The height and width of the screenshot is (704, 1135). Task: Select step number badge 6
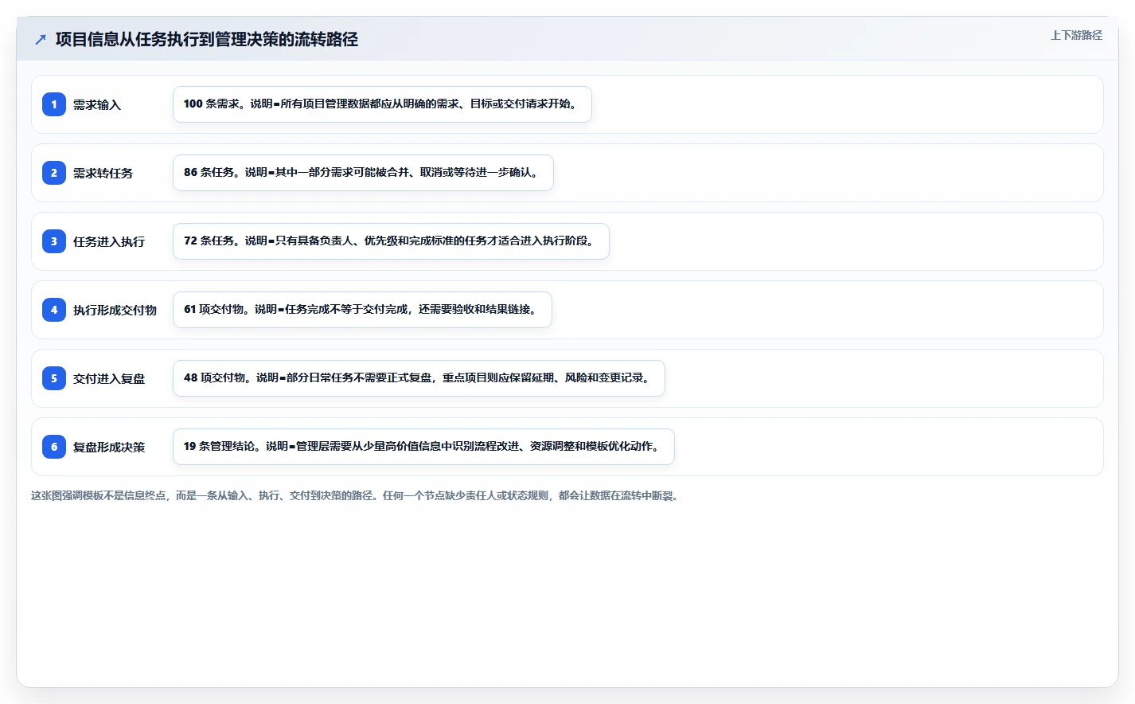click(x=54, y=447)
